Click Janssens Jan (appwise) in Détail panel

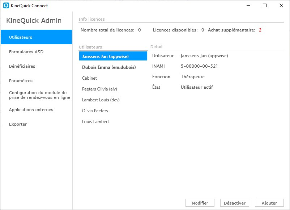point(204,56)
